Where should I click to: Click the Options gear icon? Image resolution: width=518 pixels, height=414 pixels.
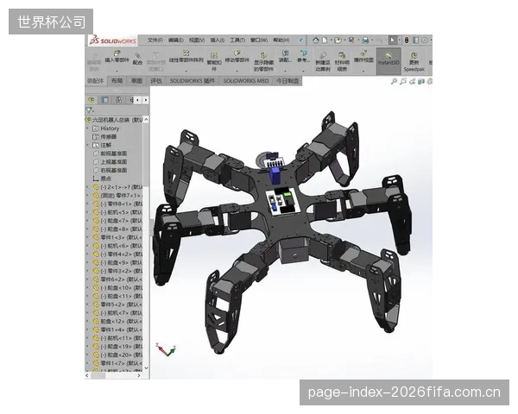425,41
